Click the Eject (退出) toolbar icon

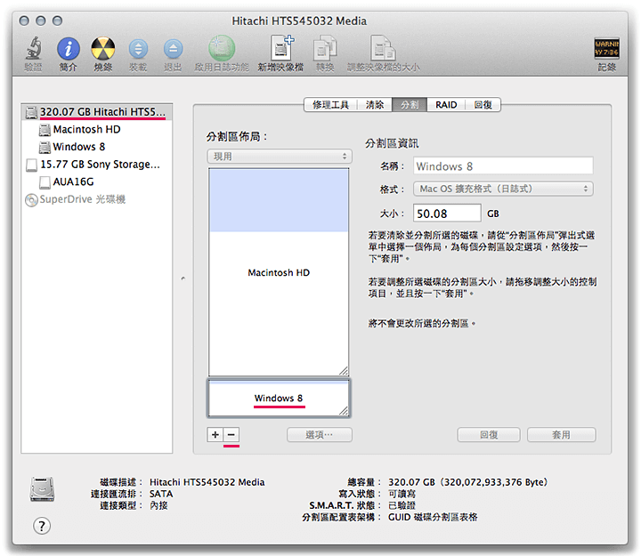point(173,49)
